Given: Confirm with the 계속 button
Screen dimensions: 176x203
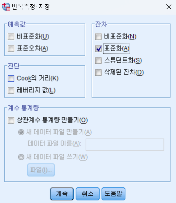Looking at the screenshot, I should 62,194.
